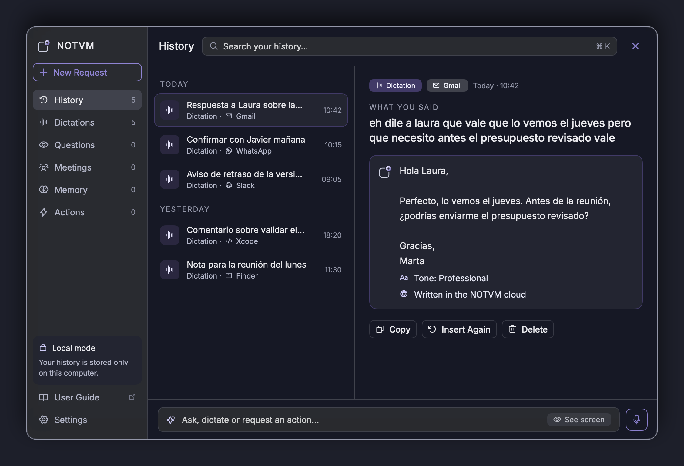Click the waveform icon of the Comentario sobre validar entry
The width and height of the screenshot is (684, 466).
pos(170,235)
